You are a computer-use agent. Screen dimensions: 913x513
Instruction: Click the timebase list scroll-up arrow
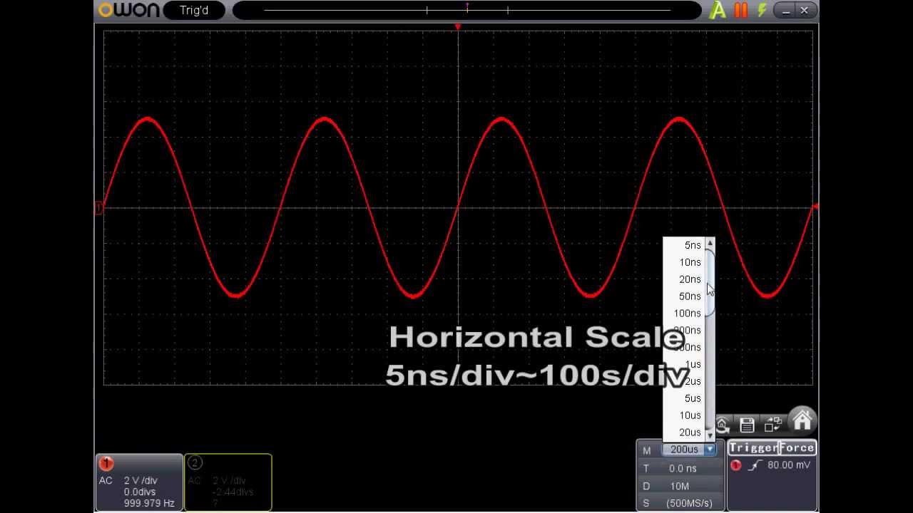pos(710,244)
